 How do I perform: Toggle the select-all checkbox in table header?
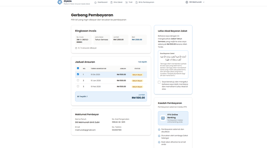coord(78,68)
